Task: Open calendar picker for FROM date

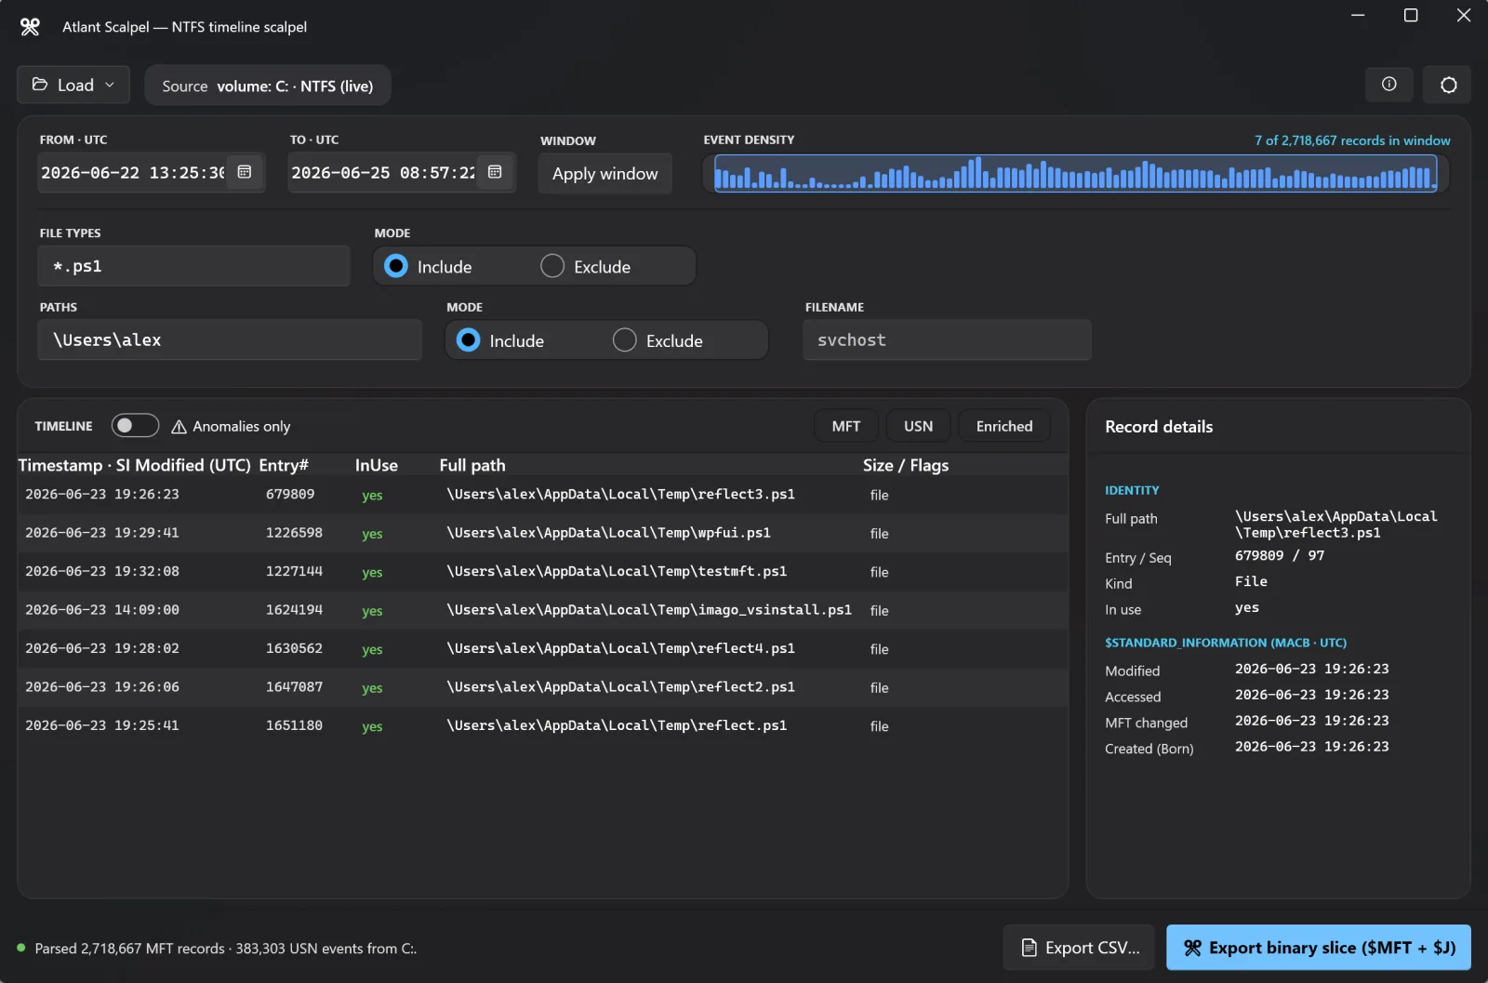Action: point(245,172)
